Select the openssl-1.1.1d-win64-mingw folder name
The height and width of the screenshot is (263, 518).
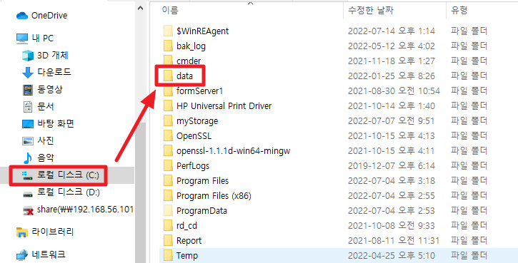[x=233, y=150]
